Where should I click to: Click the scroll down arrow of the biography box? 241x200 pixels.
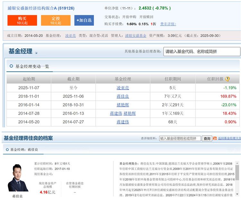(237, 194)
